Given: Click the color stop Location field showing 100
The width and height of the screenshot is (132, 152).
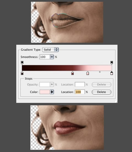Looking at the screenshot, I should click(x=80, y=92).
